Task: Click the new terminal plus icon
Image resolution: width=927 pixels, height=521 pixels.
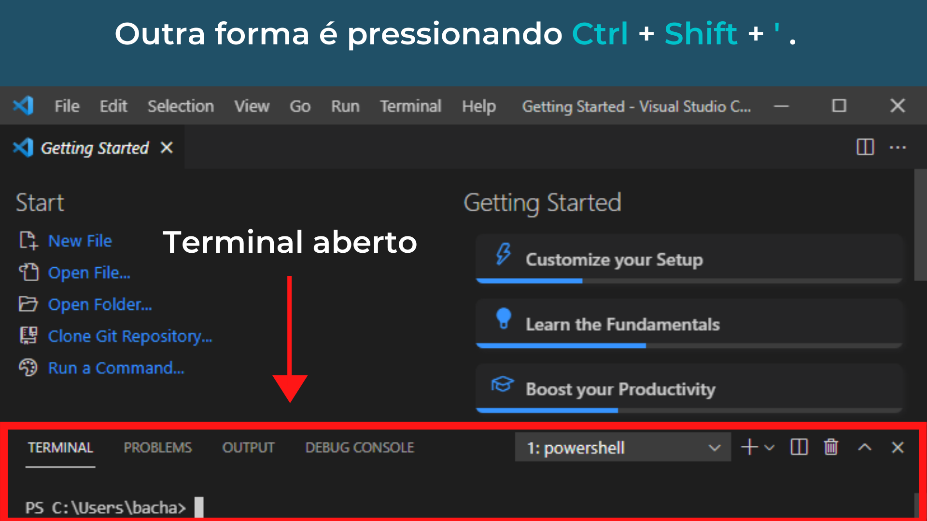Action: (x=749, y=447)
